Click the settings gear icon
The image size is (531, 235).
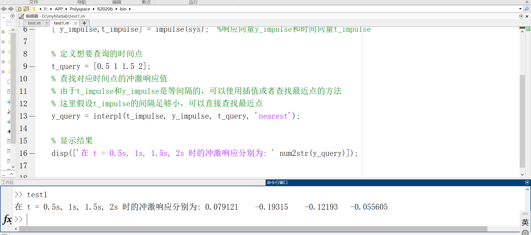click(x=525, y=233)
